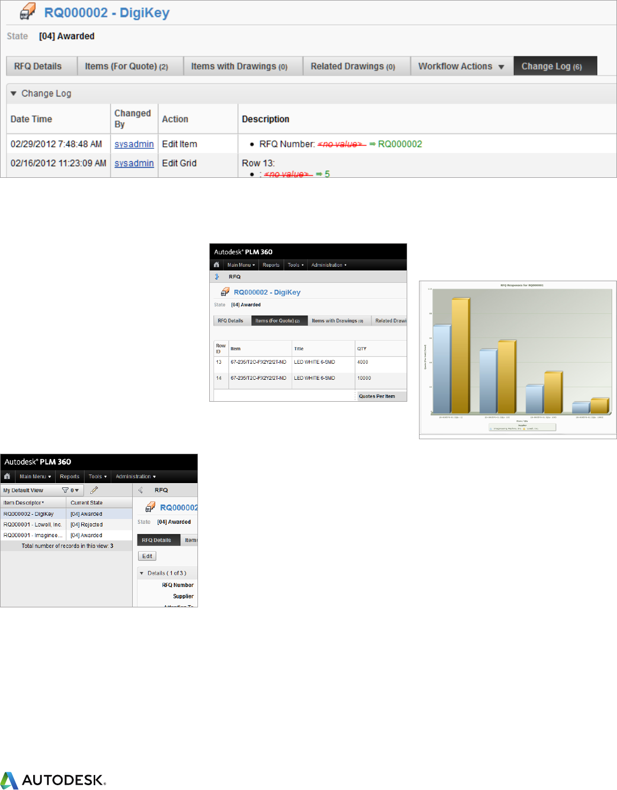Open Tools dropdown in the workspace list view
Screen dimensions: 617x790
coord(97,476)
